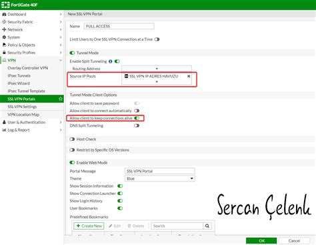316x245 pixels.
Task: Click the Dashboard gauge icon
Action: [x=4, y=14]
